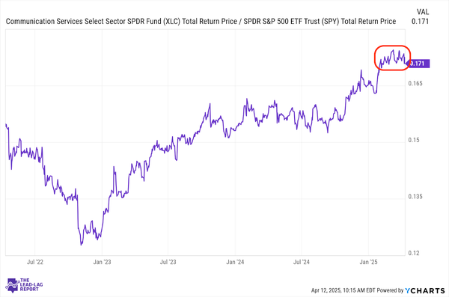Click the Lead-Lag Report text
Image resolution: width=449 pixels, height=297 pixels.
pos(31,285)
